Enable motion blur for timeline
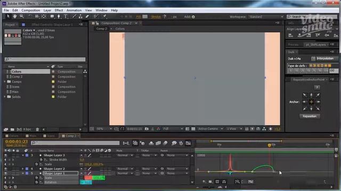This screenshot has height=191, width=341. [165, 143]
